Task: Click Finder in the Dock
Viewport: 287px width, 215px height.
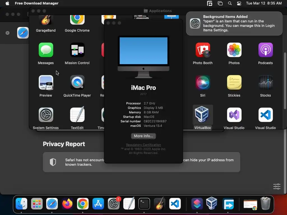Action: (x=21, y=204)
